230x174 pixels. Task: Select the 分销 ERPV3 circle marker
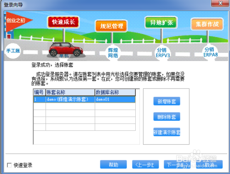pos(163,52)
